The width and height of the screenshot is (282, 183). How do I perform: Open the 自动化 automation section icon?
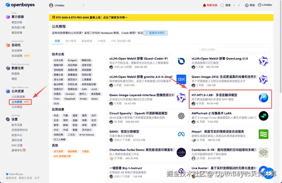pos(8,45)
